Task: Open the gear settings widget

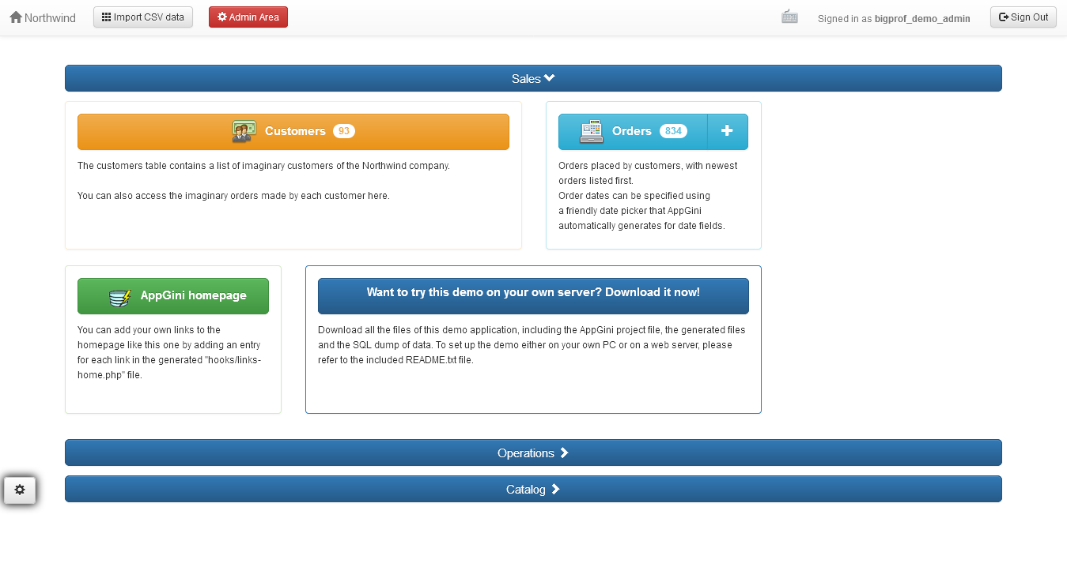Action: [x=20, y=490]
